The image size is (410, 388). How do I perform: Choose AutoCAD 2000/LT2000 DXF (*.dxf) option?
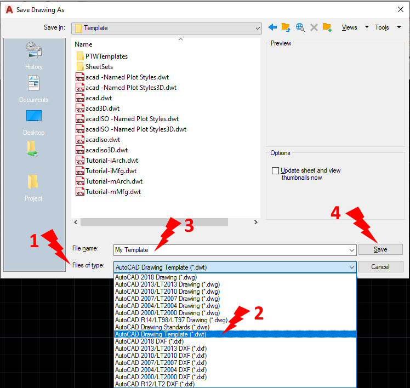pos(235,377)
